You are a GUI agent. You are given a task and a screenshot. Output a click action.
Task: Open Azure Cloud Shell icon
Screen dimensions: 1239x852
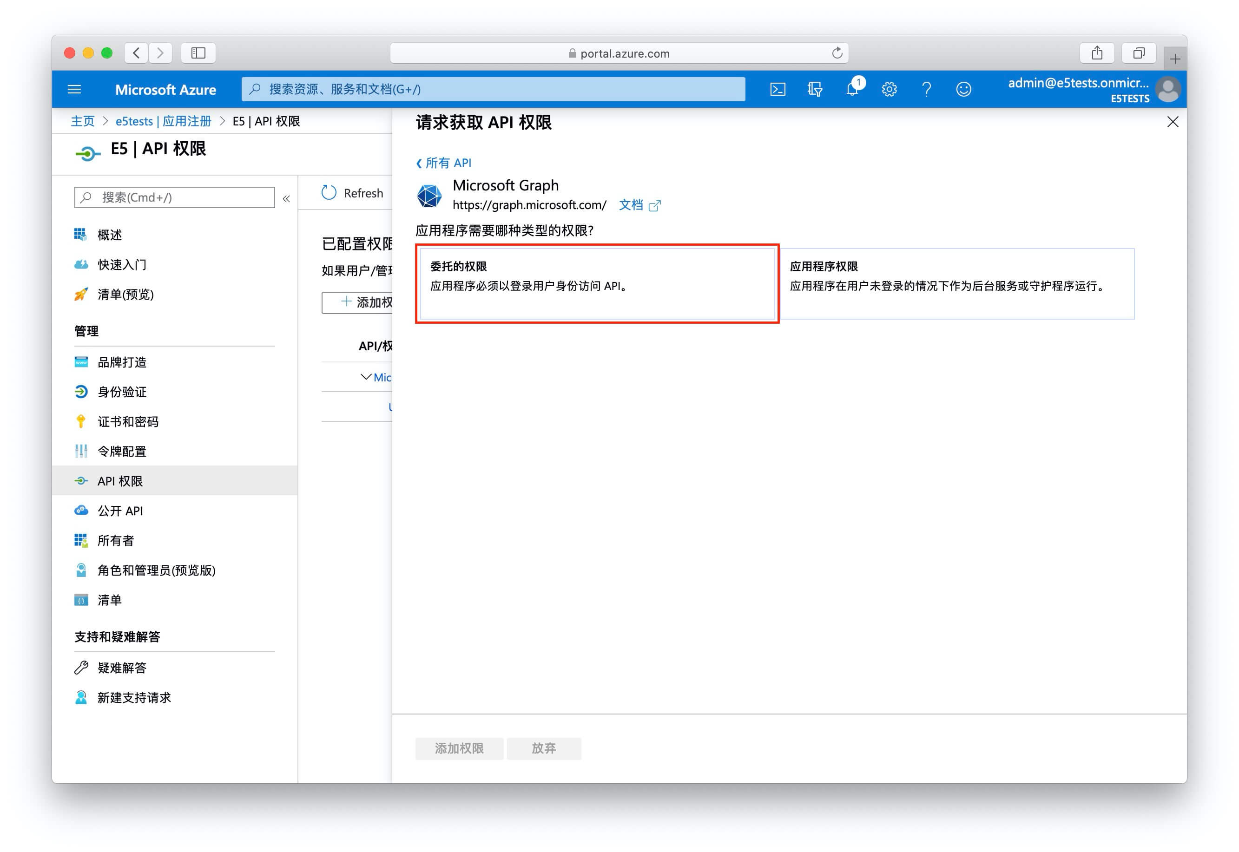(777, 89)
